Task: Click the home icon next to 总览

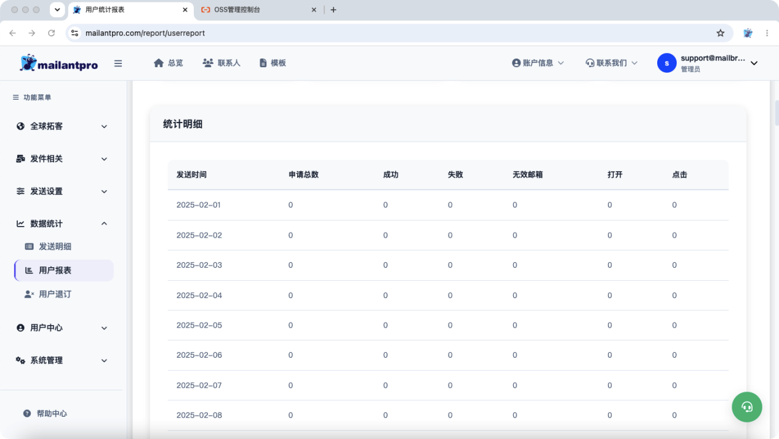Action: pyautogui.click(x=159, y=63)
